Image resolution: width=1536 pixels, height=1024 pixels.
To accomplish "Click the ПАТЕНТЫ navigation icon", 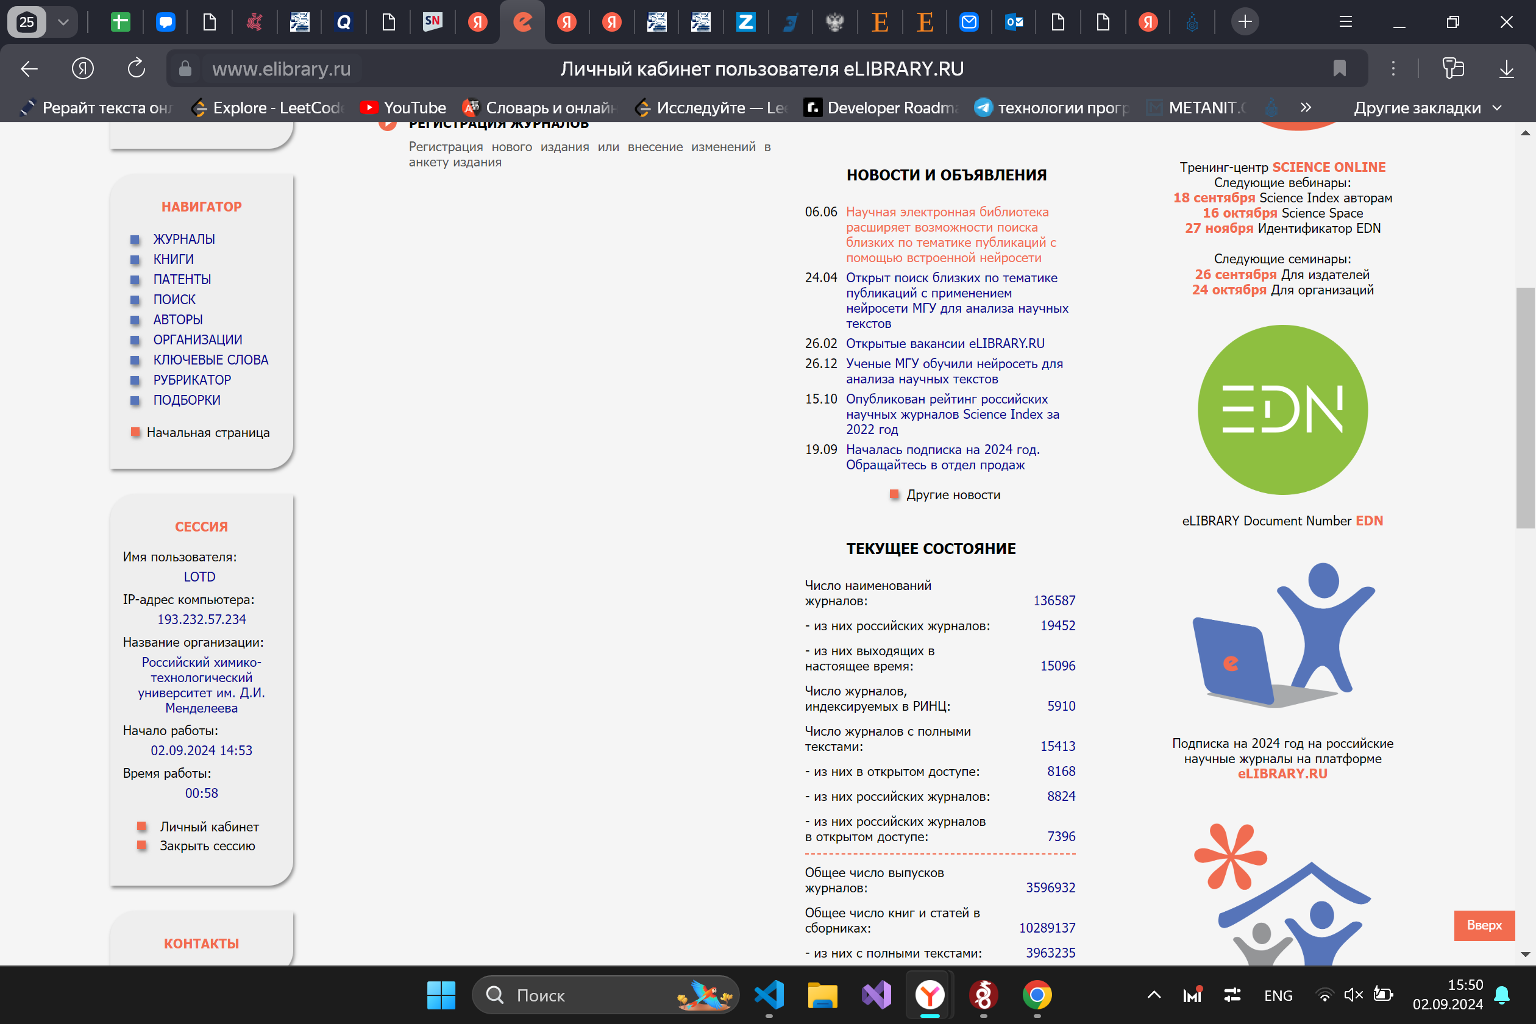I will tap(136, 279).
